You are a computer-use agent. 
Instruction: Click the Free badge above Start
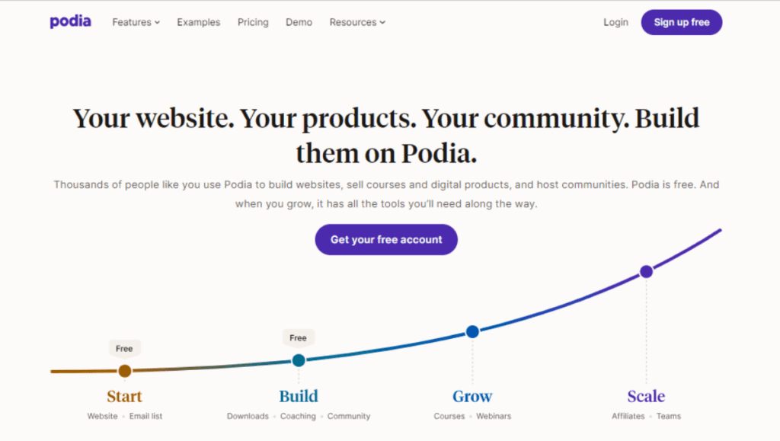pos(124,348)
